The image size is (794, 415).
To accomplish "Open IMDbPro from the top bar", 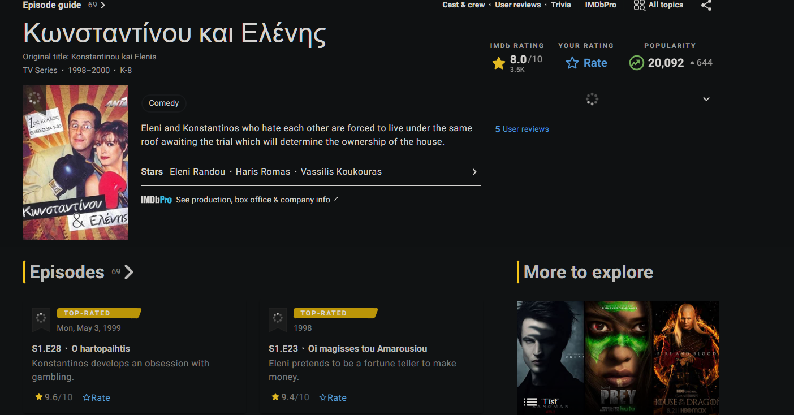I will click(x=601, y=5).
